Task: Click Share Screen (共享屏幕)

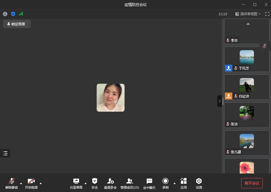Action: click(76, 183)
